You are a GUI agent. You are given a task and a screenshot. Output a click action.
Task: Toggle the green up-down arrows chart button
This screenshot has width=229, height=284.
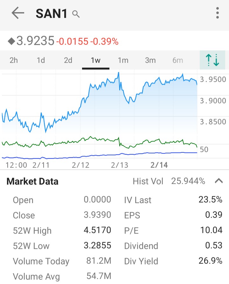(212, 60)
